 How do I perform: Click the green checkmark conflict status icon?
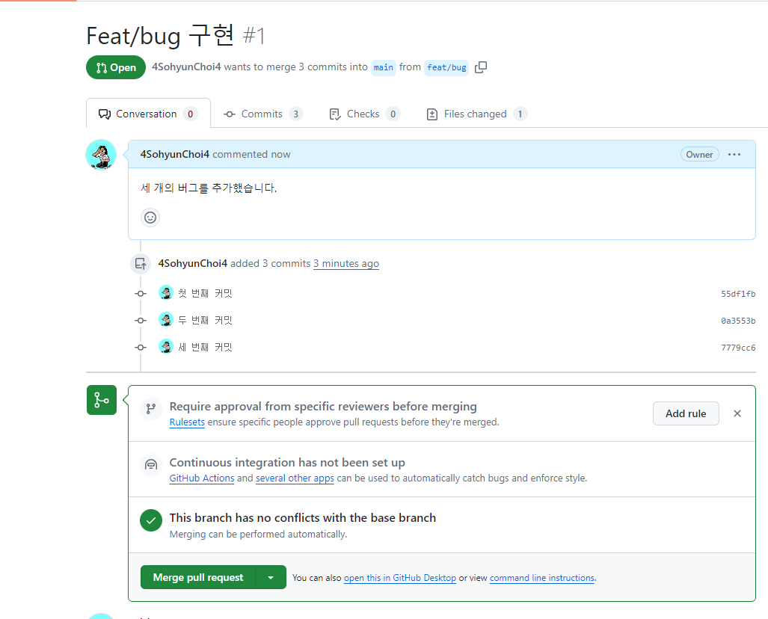(x=150, y=521)
